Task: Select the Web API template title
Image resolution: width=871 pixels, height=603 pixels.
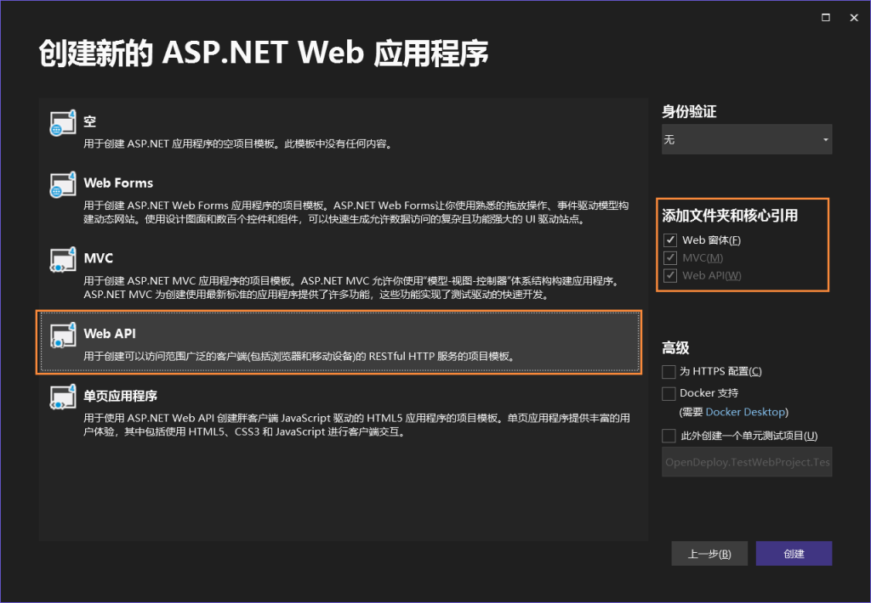Action: tap(110, 334)
